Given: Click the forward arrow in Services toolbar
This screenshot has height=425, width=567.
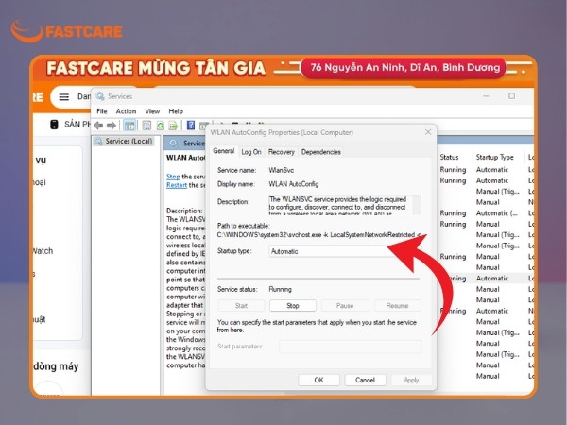Looking at the screenshot, I should [x=112, y=126].
